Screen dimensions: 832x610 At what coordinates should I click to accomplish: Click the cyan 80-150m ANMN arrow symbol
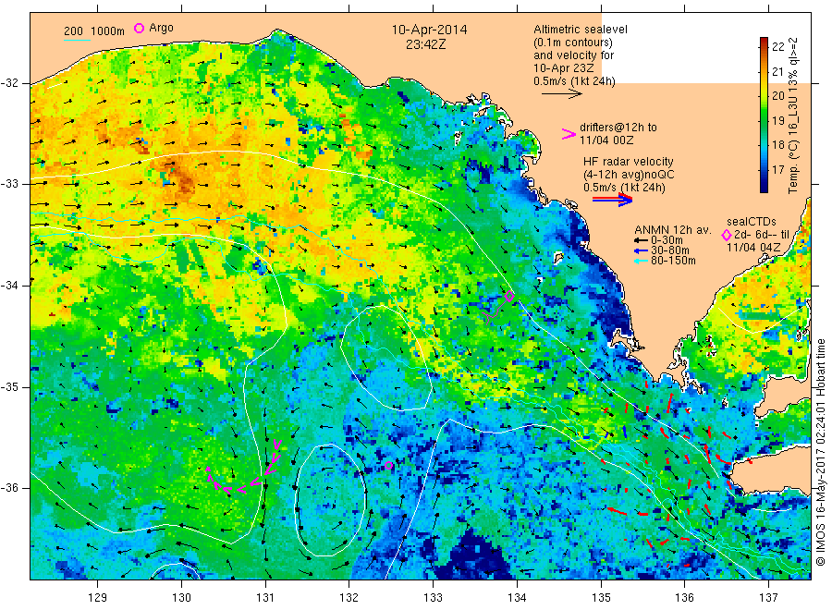pyautogui.click(x=641, y=261)
